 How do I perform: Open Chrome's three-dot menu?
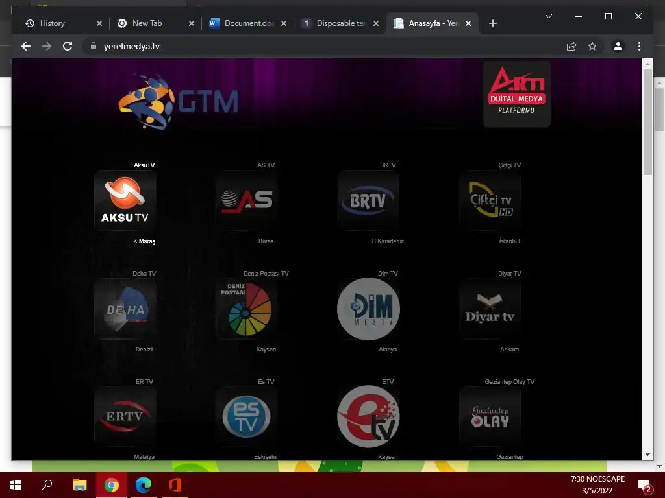pos(639,46)
